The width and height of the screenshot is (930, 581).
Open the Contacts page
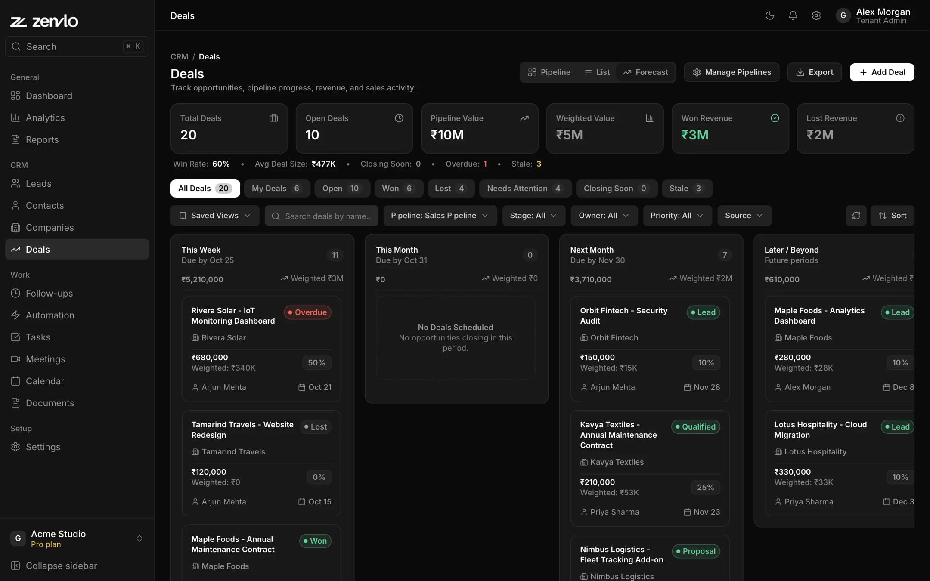(77, 205)
